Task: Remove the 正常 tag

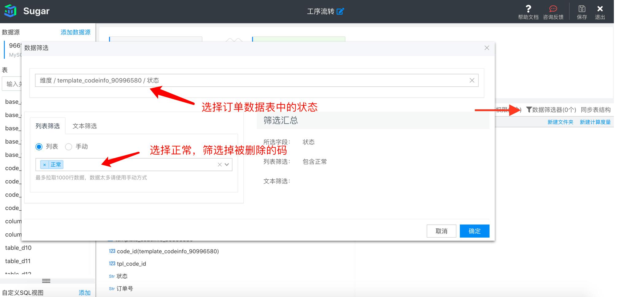Action: 45,165
